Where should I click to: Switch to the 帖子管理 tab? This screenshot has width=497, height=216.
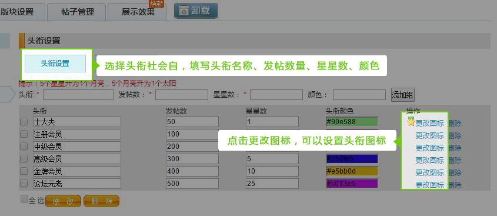(x=77, y=12)
